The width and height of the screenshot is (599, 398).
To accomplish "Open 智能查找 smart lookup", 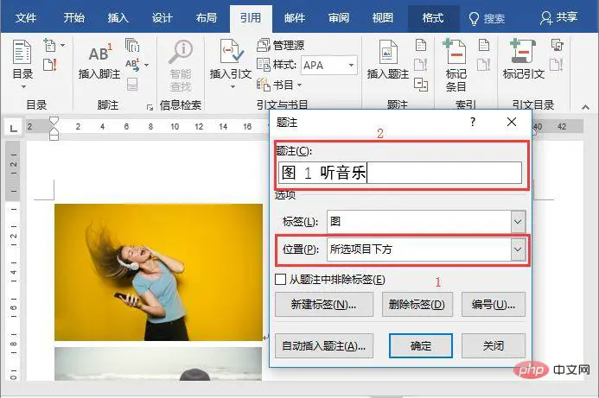I will (181, 66).
